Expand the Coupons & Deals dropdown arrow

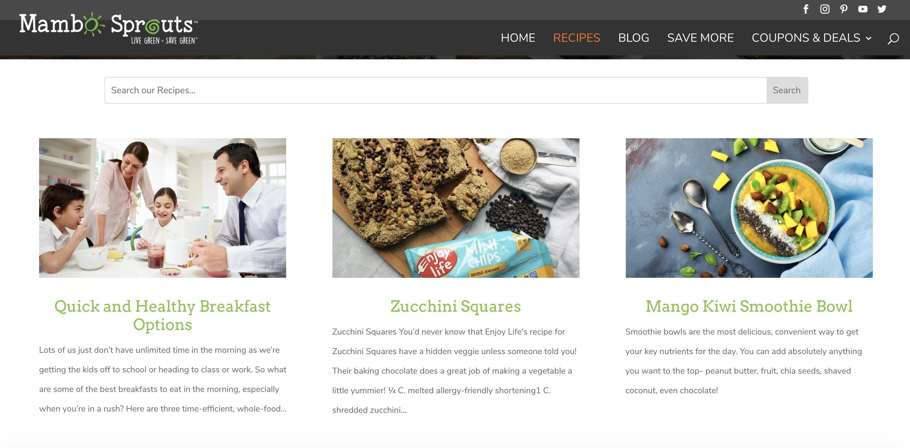tap(869, 38)
